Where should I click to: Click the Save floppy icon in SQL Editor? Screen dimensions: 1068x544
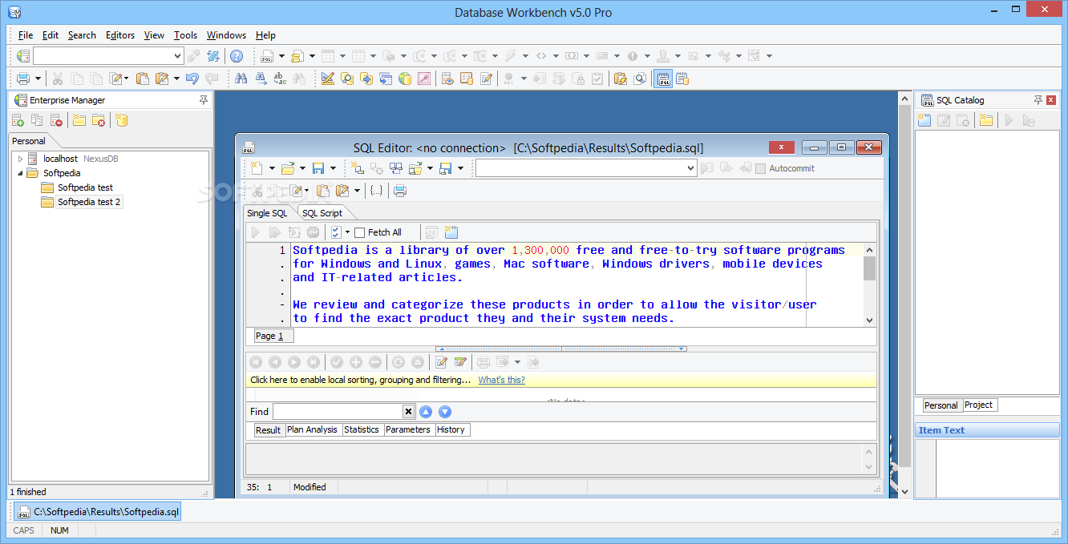318,168
